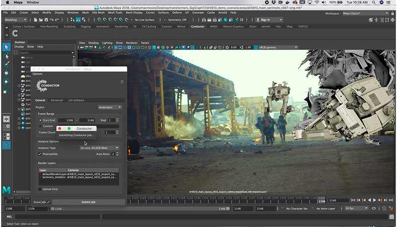Open the Instance Type dropdown
397x227 pixels.
(99, 148)
